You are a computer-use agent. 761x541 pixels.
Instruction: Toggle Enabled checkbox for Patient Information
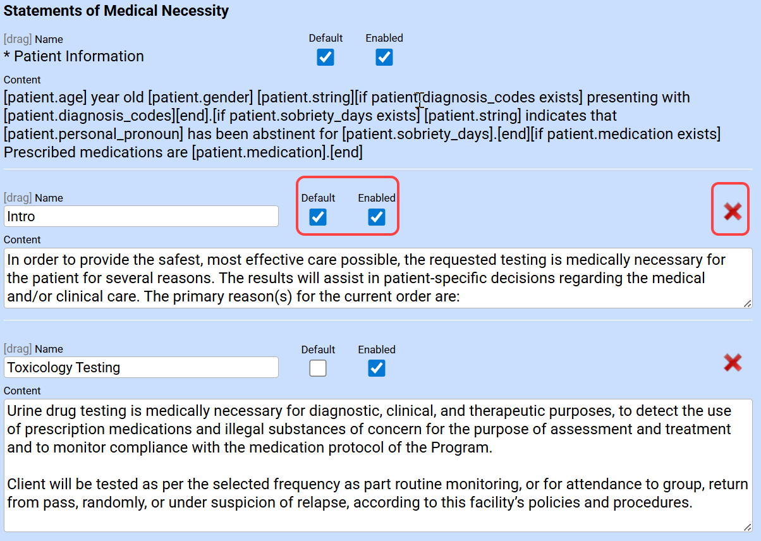(x=384, y=58)
